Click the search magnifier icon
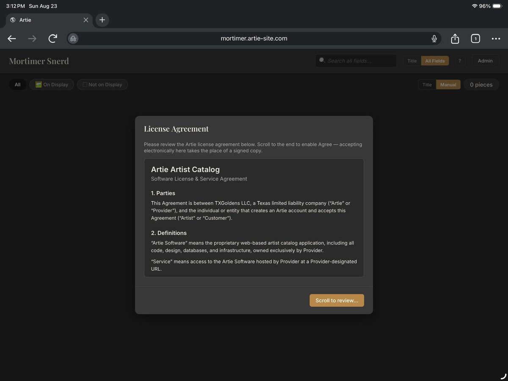 point(322,60)
